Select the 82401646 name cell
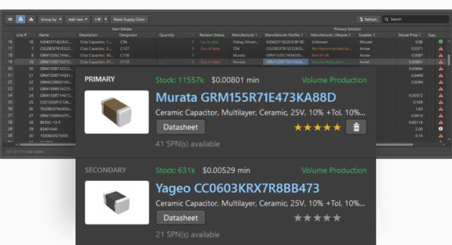452x245 pixels. (48, 129)
